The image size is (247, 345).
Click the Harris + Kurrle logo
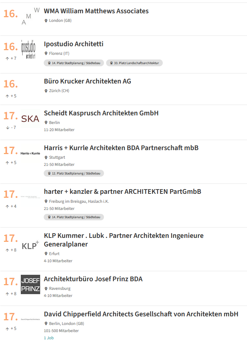click(x=30, y=153)
